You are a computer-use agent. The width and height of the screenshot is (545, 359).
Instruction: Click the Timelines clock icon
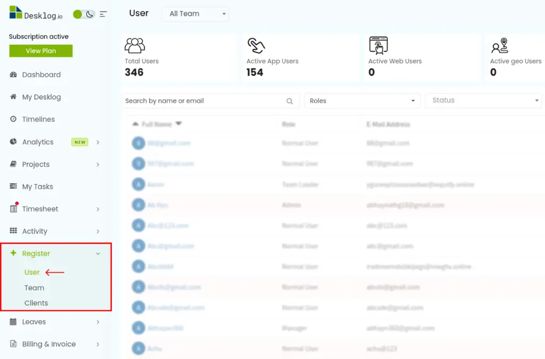click(x=13, y=119)
